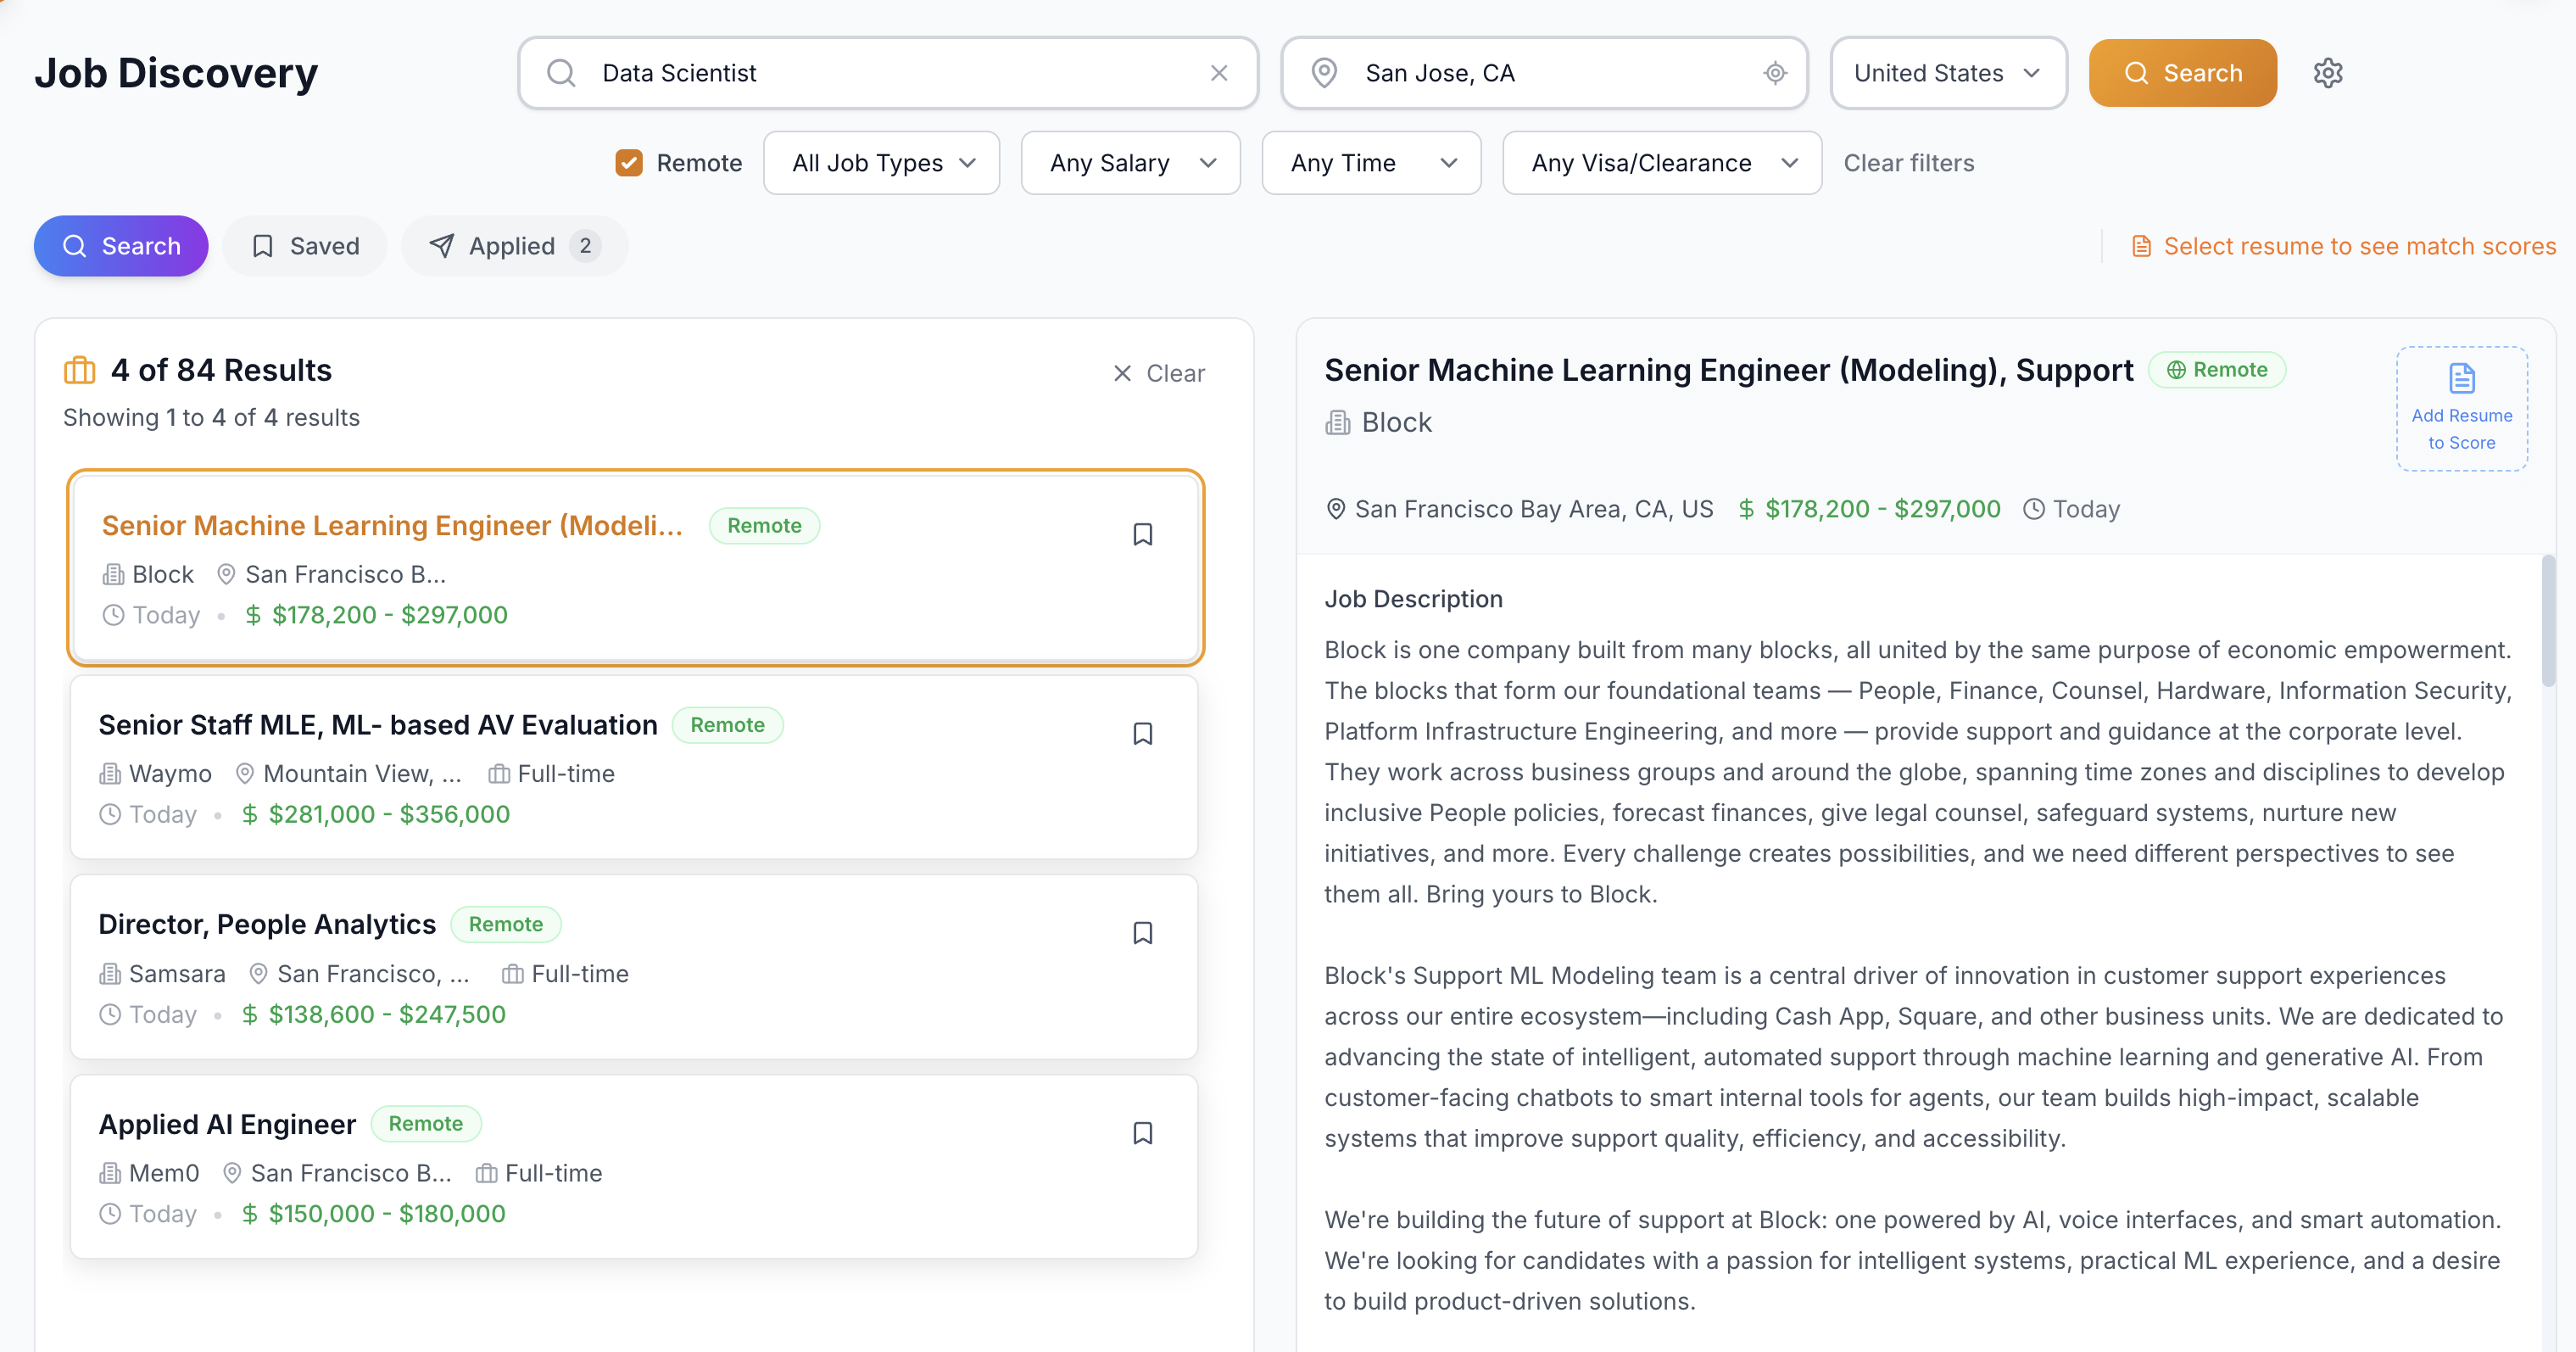Uncheck the Remote filter checkbox
The height and width of the screenshot is (1352, 2576).
coord(629,163)
